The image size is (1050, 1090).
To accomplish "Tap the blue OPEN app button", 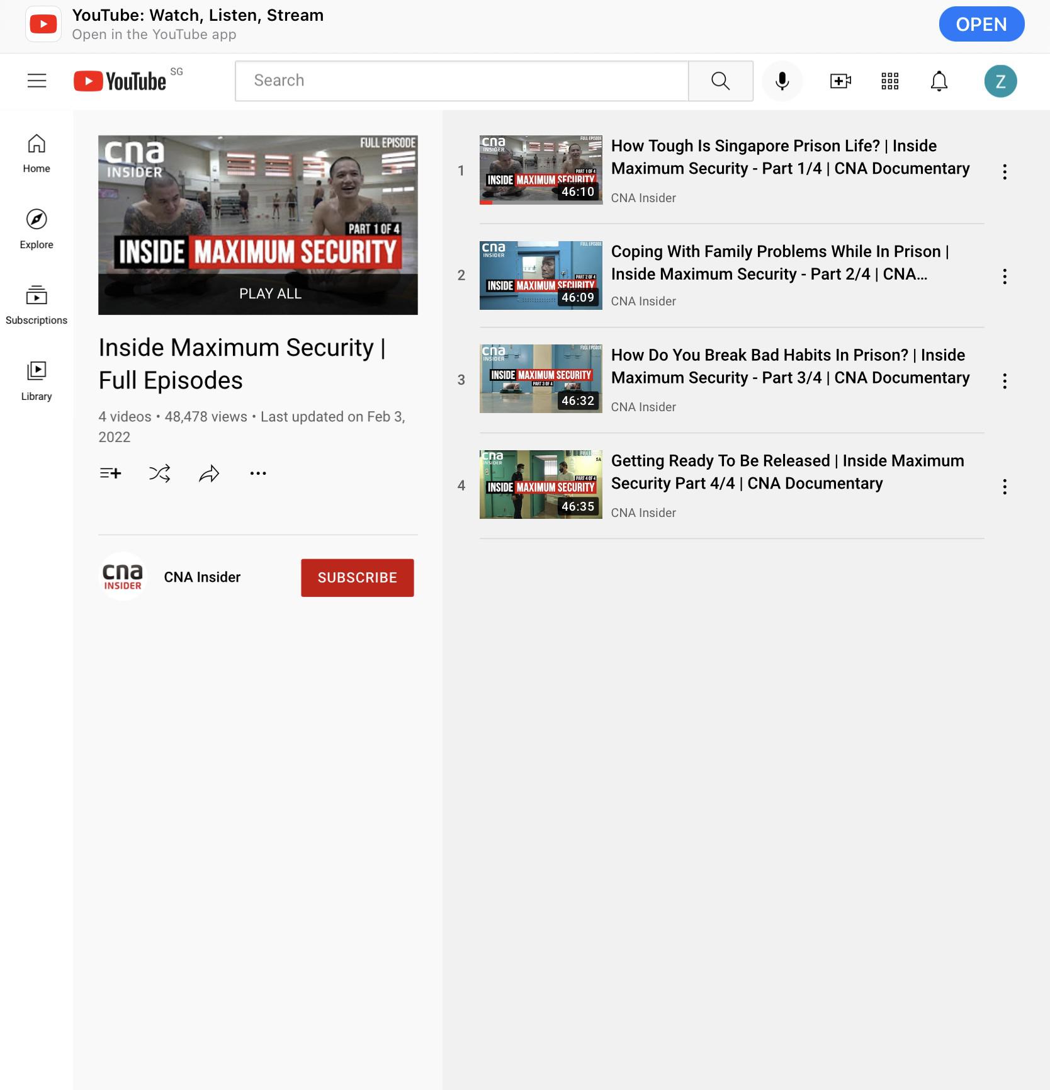I will (x=981, y=24).
